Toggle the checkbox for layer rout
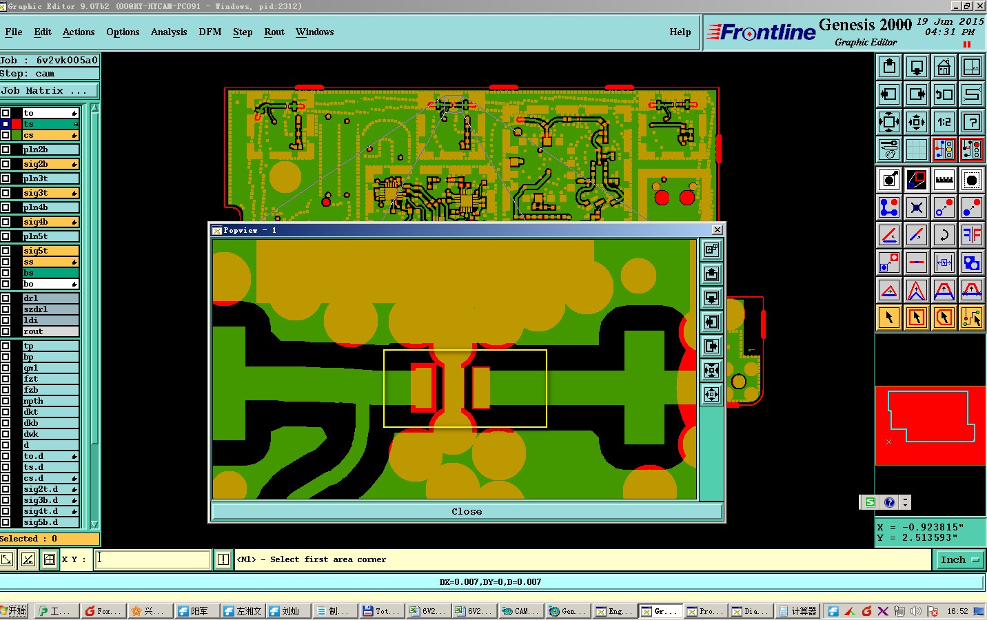 [x=6, y=331]
